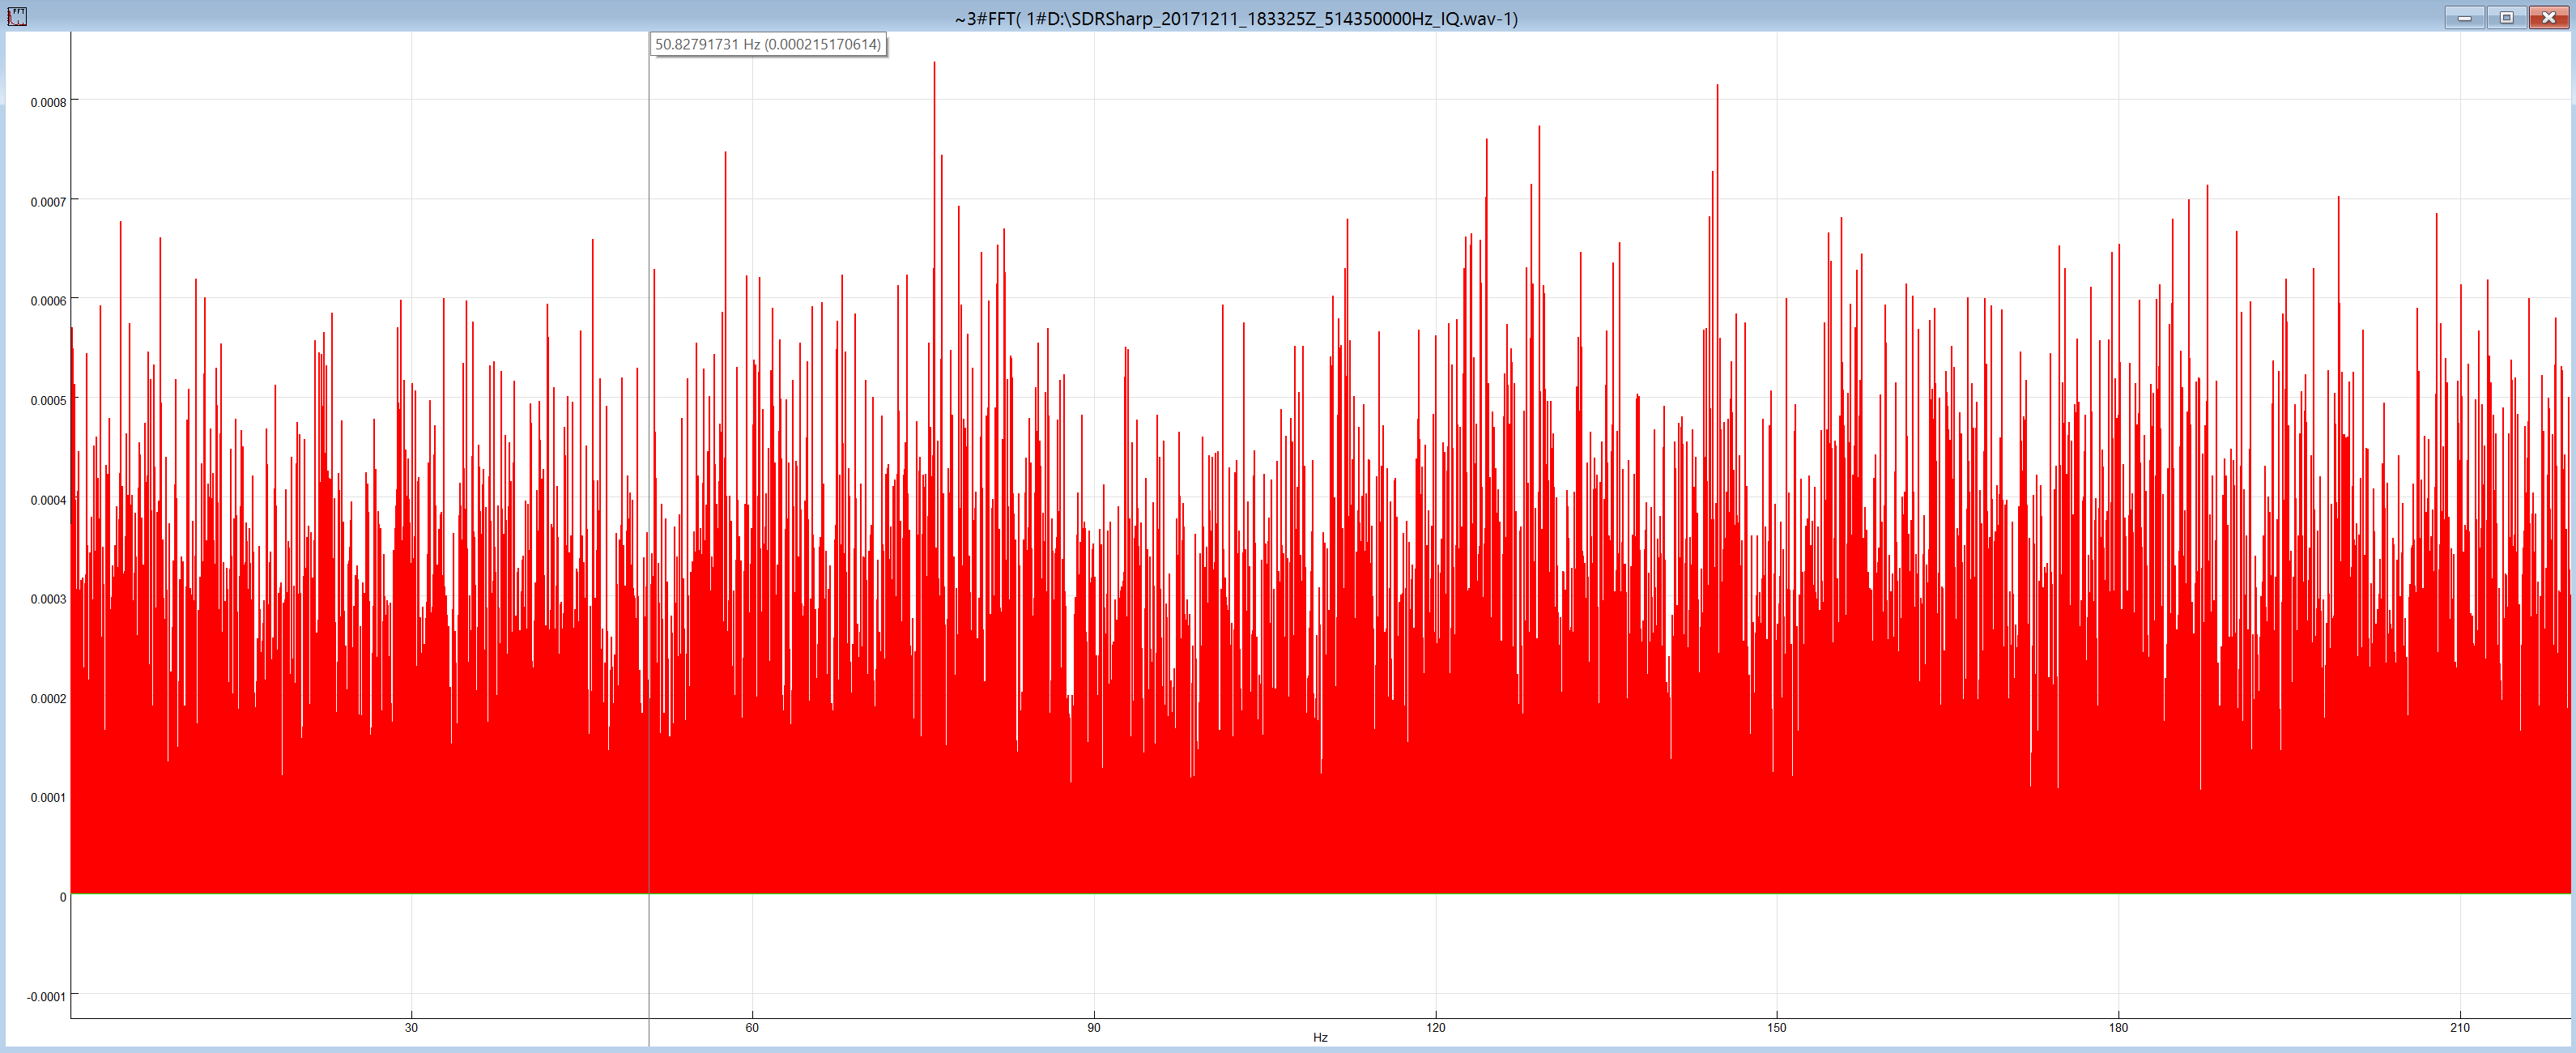2576x1053 pixels.
Task: Click the 0.0008 y-axis label
Action: pyautogui.click(x=48, y=102)
